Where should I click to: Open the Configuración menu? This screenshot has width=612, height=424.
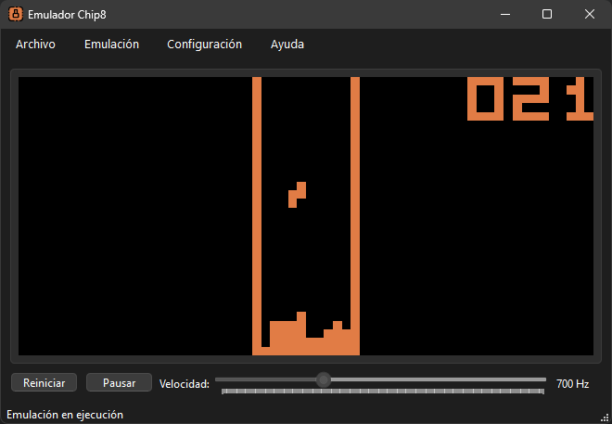point(205,45)
